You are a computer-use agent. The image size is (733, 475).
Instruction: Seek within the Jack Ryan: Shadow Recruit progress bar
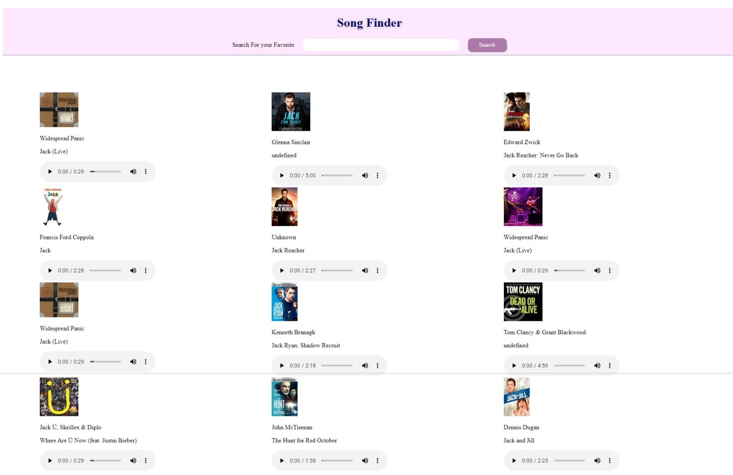tap(337, 366)
